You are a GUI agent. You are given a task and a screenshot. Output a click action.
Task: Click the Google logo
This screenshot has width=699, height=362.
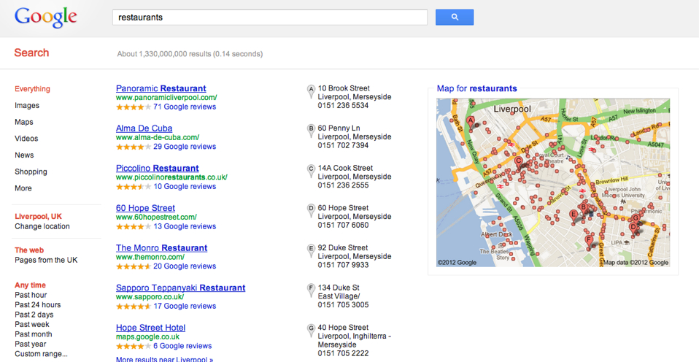(x=45, y=18)
